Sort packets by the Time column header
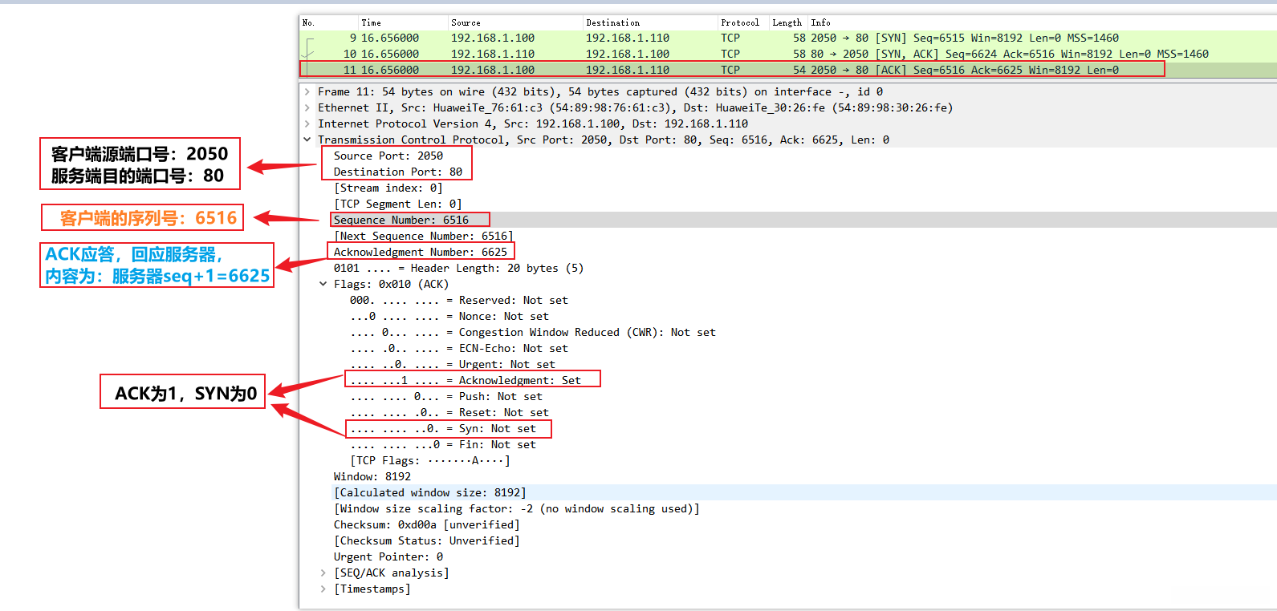Image resolution: width=1277 pixels, height=611 pixels. point(371,22)
